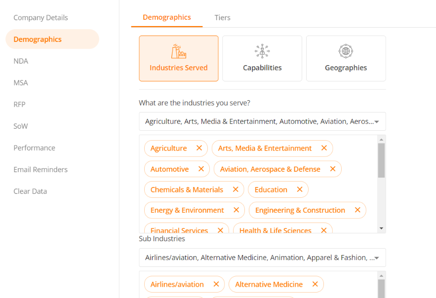Remove the Alternative Medicine tag
Screen dimensions: 436x298
point(315,284)
